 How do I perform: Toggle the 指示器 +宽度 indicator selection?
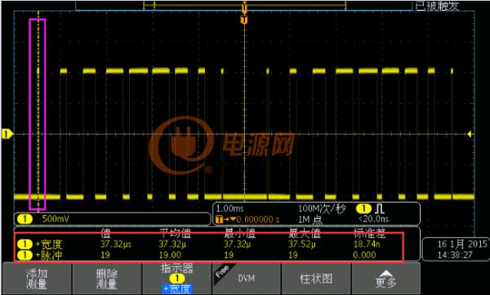(x=177, y=279)
